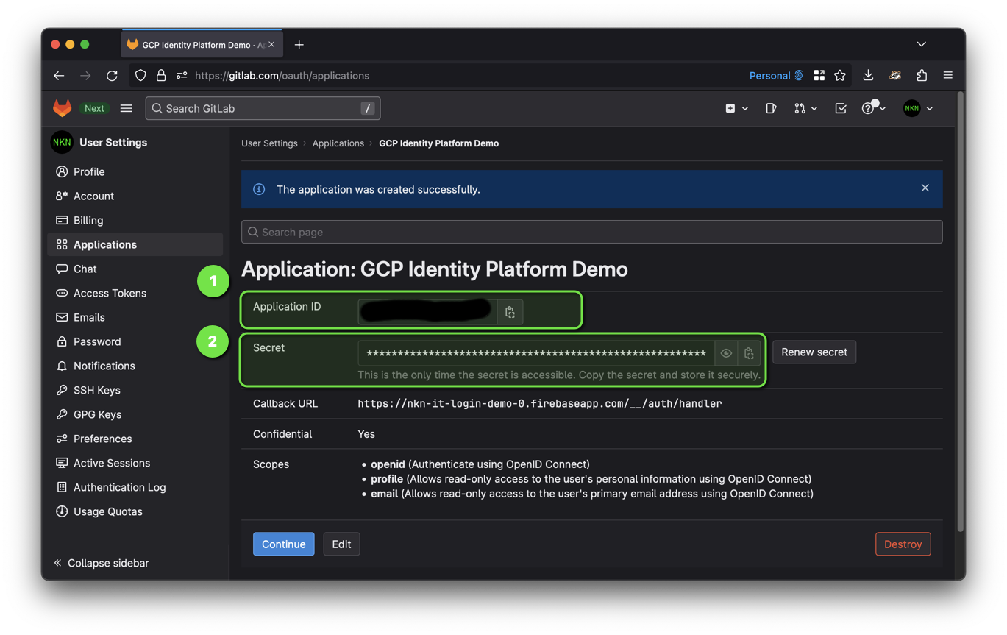Screen dimensions: 1007x635
Task: Click the padlock site info icon
Action: click(161, 75)
